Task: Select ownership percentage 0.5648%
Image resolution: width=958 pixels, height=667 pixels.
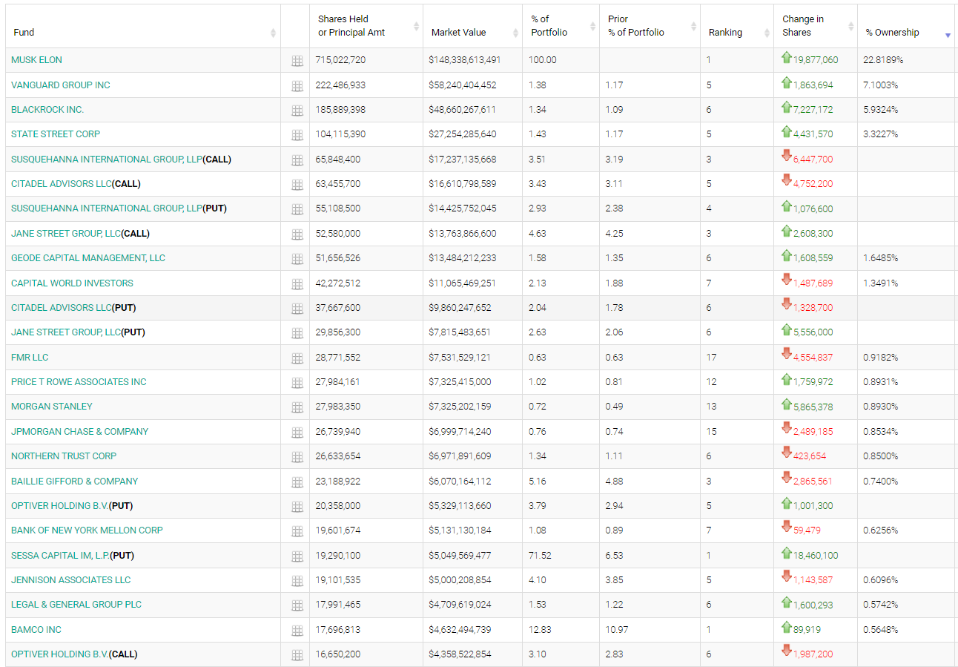Action: [881, 630]
